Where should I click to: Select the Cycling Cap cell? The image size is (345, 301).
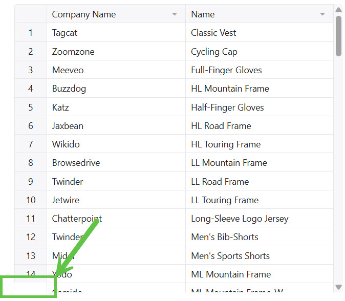coord(214,52)
